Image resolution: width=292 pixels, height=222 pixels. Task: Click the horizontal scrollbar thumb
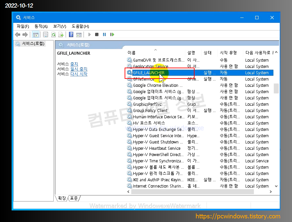pyautogui.click(x=193, y=192)
